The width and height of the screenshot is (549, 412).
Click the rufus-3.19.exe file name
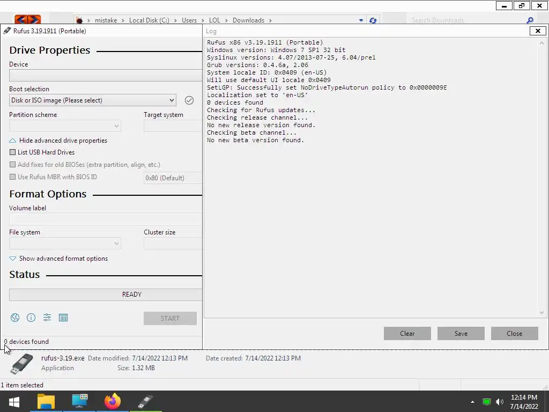click(x=63, y=358)
